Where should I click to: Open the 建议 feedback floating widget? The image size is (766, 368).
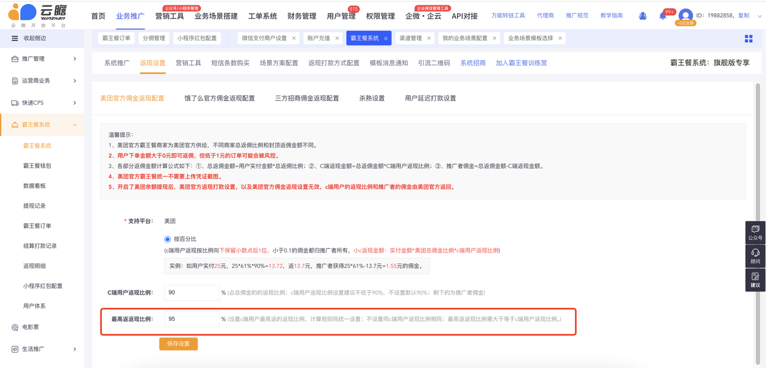755,279
